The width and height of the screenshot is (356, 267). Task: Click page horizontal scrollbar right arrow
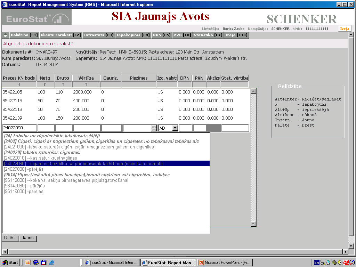click(x=345, y=252)
